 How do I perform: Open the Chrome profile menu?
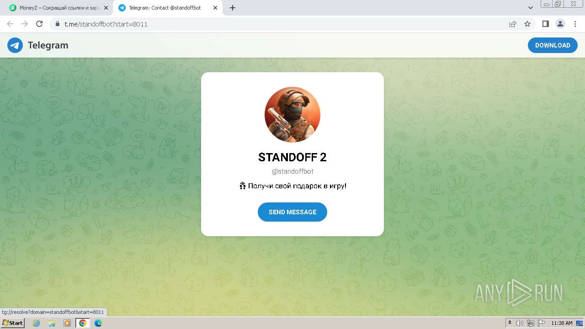pos(560,24)
